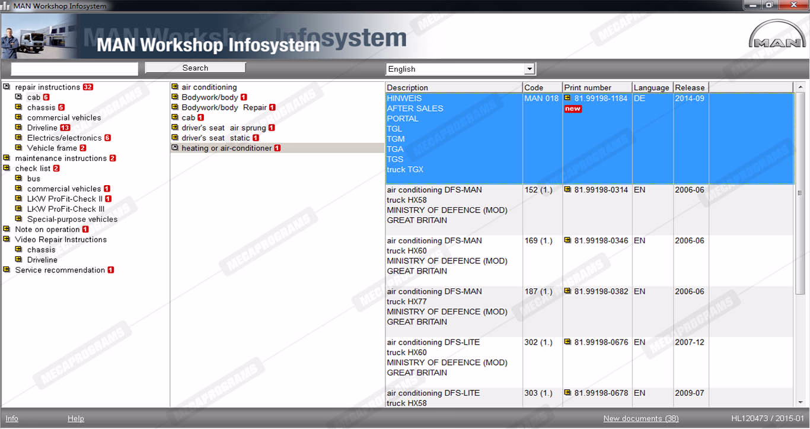Sort by the Language column header
810x429 pixels.
(652, 87)
